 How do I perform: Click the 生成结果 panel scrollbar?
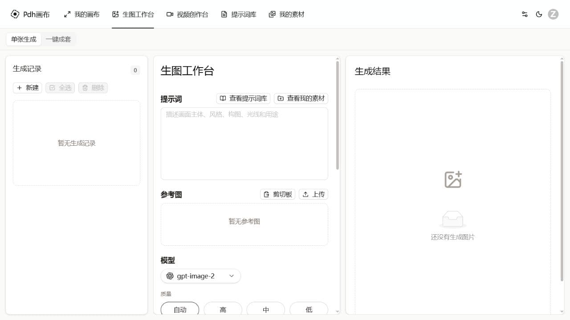562,171
